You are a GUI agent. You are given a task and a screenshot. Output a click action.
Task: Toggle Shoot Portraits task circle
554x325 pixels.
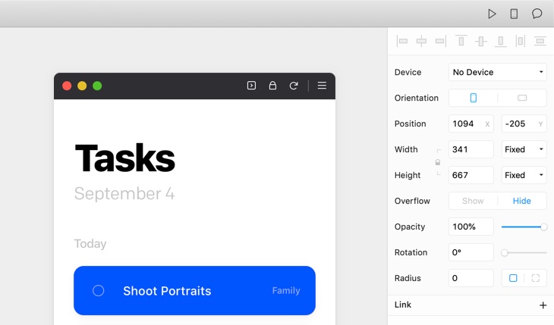(98, 290)
